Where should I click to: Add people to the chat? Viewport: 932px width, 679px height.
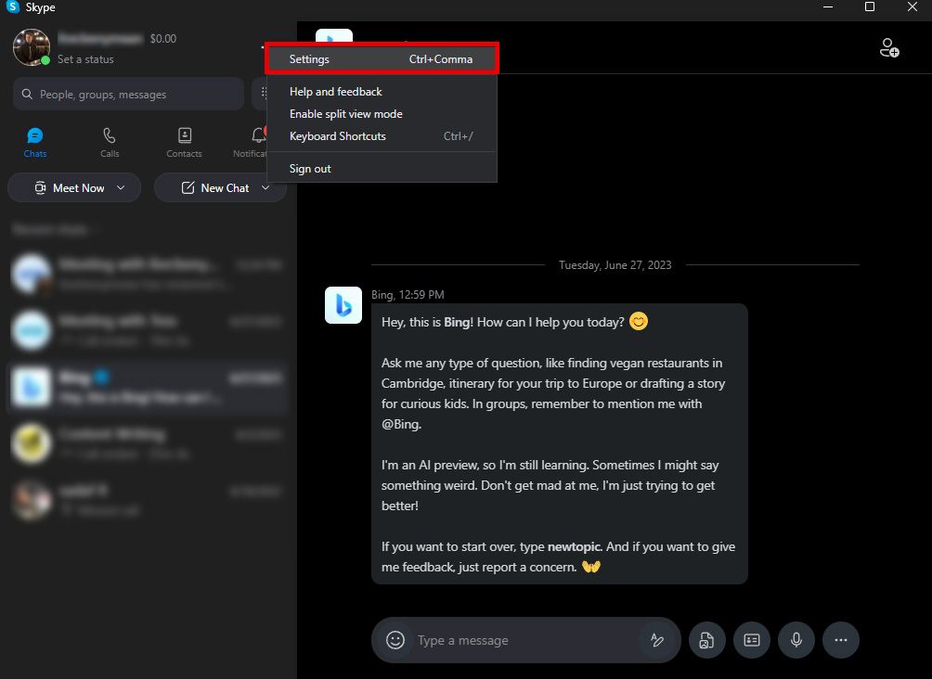coord(889,48)
